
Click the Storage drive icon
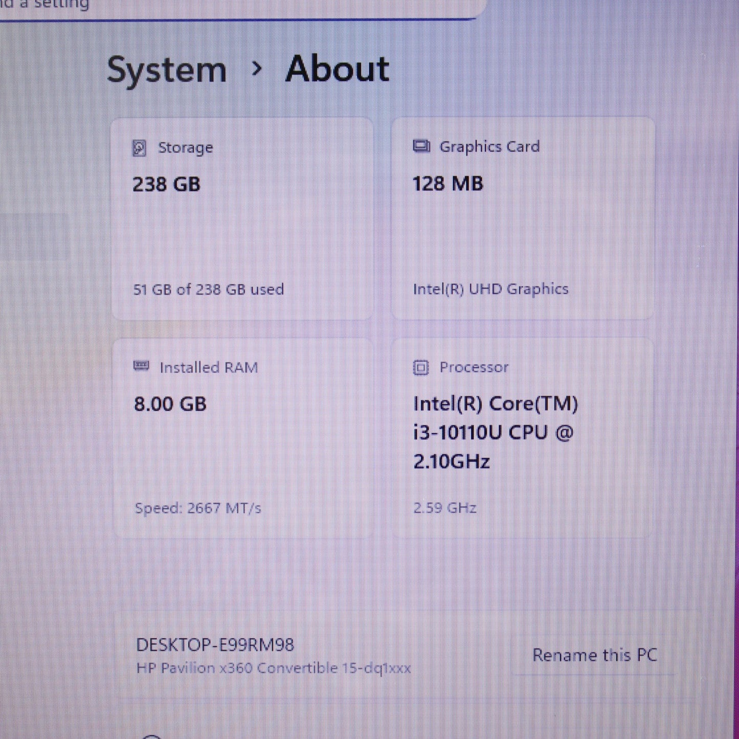140,148
